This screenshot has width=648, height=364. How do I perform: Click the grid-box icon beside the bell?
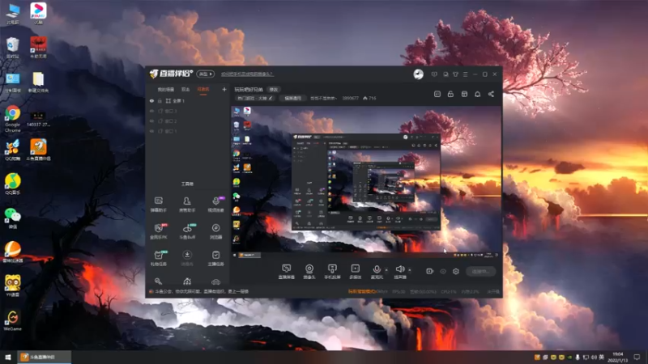coord(464,94)
